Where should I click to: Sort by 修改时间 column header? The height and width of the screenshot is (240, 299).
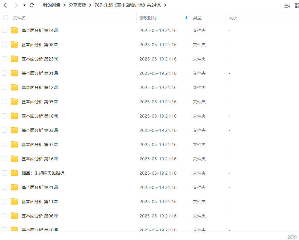pyautogui.click(x=148, y=18)
